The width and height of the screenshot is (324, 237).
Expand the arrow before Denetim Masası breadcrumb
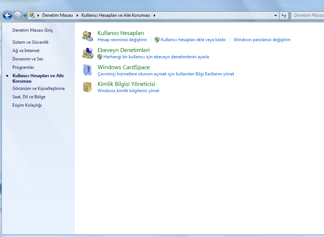(38, 15)
